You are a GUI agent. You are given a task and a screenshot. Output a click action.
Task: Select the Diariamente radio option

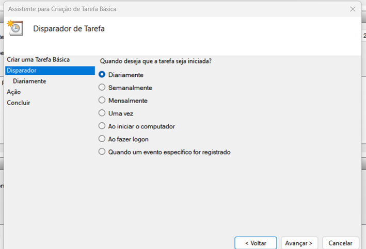pyautogui.click(x=102, y=75)
